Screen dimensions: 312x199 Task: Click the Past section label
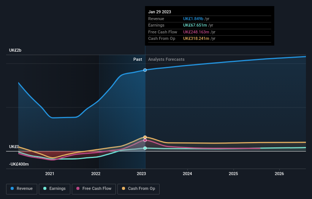(x=138, y=59)
